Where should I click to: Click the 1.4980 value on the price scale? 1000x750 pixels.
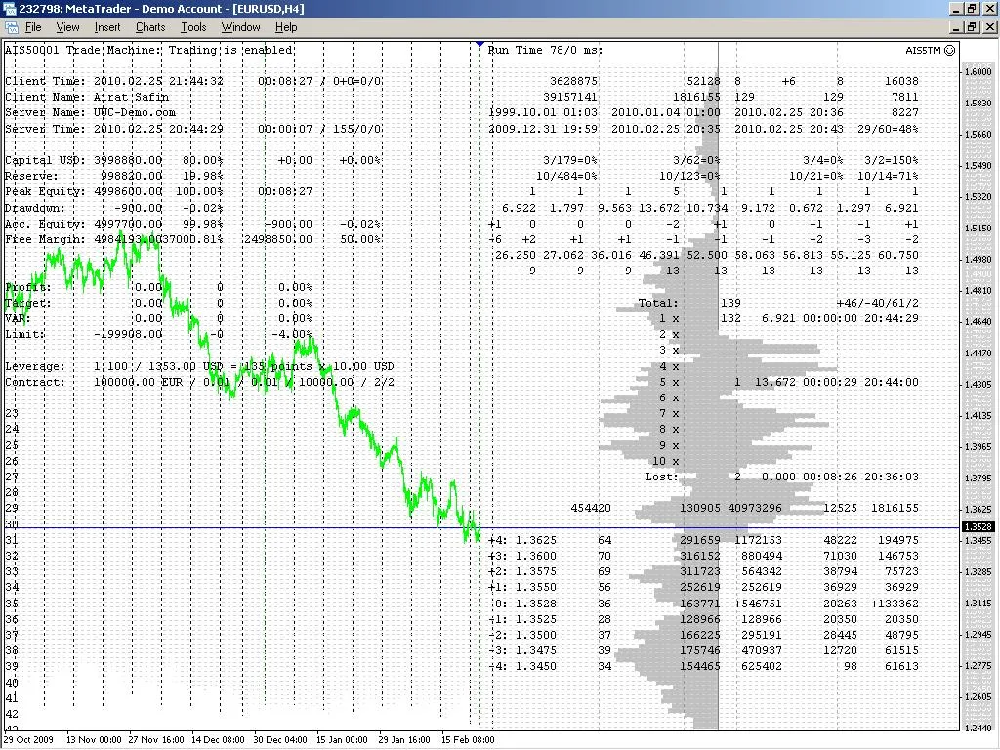point(978,260)
